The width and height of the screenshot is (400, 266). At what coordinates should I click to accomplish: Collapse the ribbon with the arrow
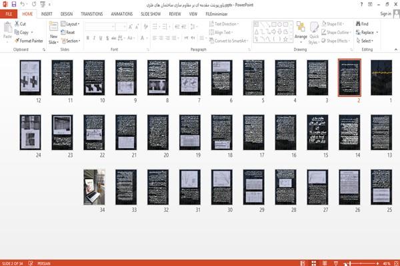[395, 49]
